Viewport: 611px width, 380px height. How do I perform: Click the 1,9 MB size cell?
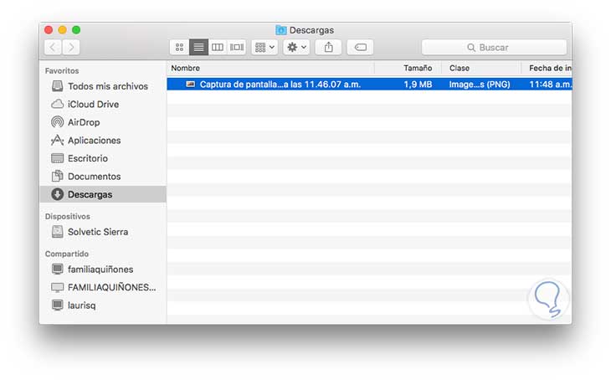pyautogui.click(x=418, y=85)
